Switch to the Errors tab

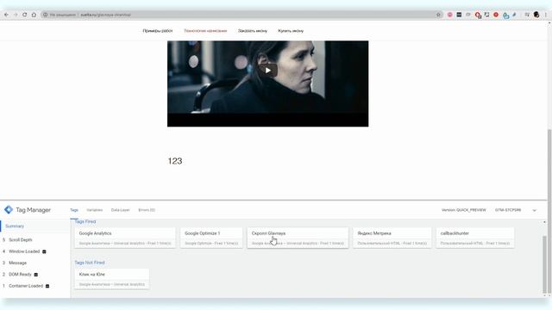147,210
